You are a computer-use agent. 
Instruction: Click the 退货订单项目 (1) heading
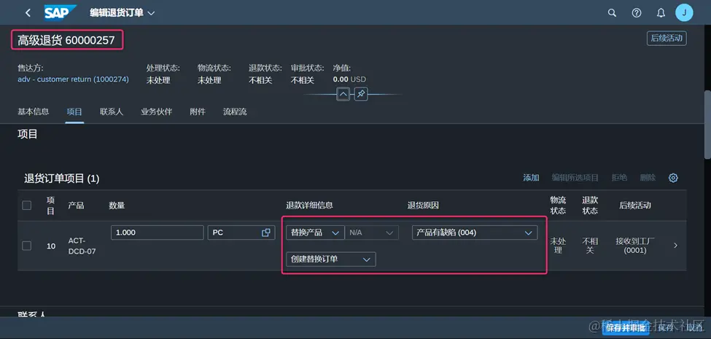[x=62, y=179]
